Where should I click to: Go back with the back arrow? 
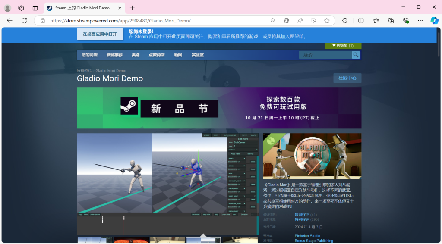9,21
